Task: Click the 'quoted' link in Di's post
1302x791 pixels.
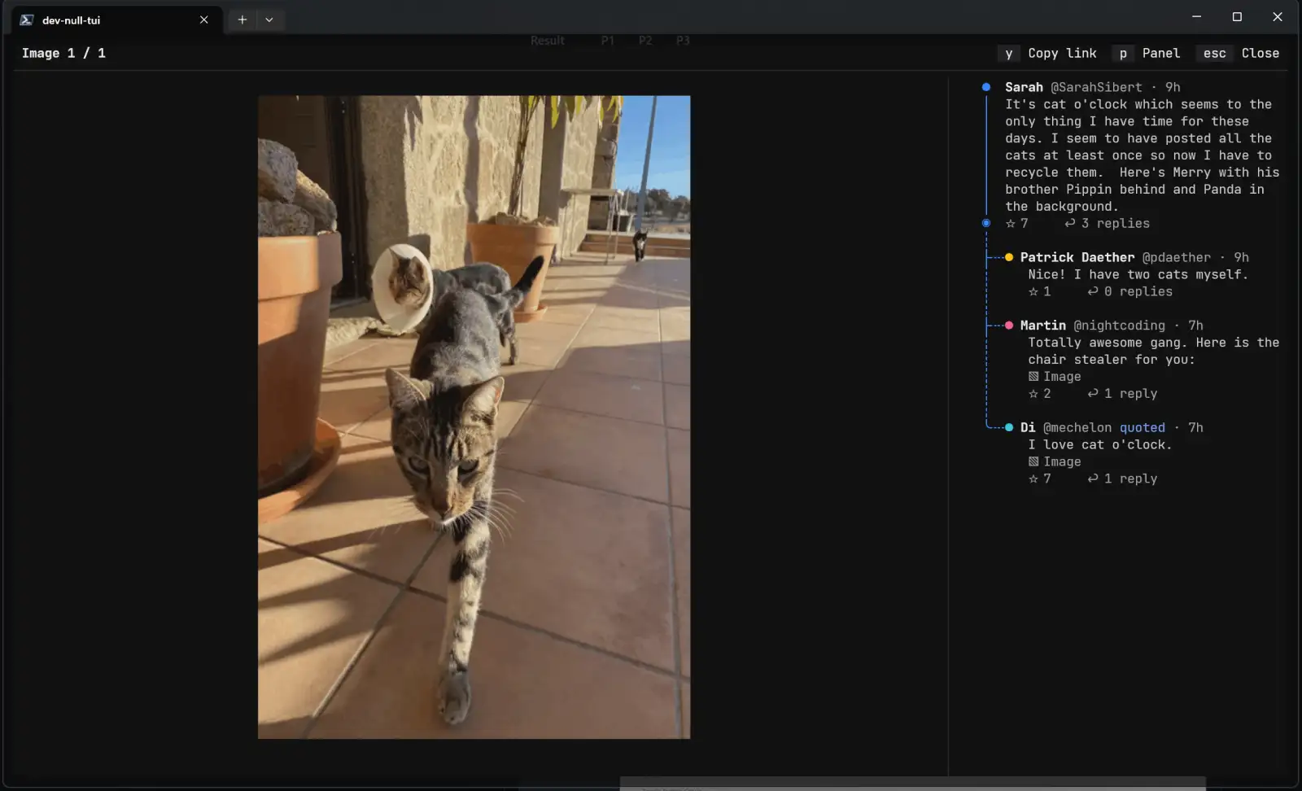Action: [1142, 427]
